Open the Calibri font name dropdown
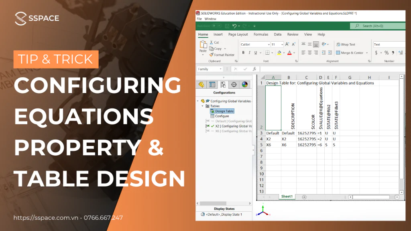 [269, 45]
